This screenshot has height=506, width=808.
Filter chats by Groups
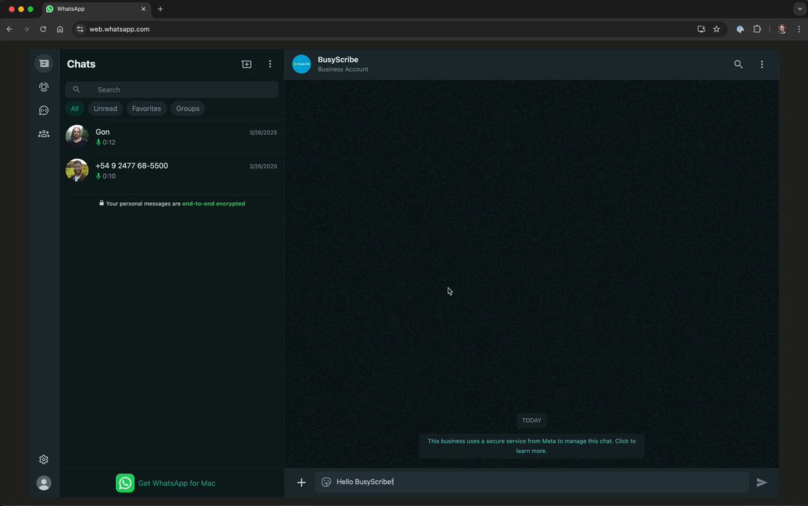coord(188,108)
